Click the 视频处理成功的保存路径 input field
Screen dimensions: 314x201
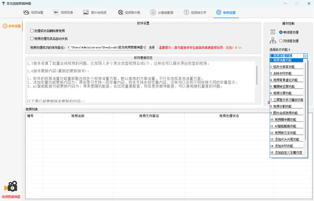[x=106, y=47]
